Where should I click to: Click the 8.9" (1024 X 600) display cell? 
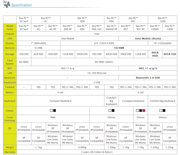pyautogui.click(x=104, y=43)
